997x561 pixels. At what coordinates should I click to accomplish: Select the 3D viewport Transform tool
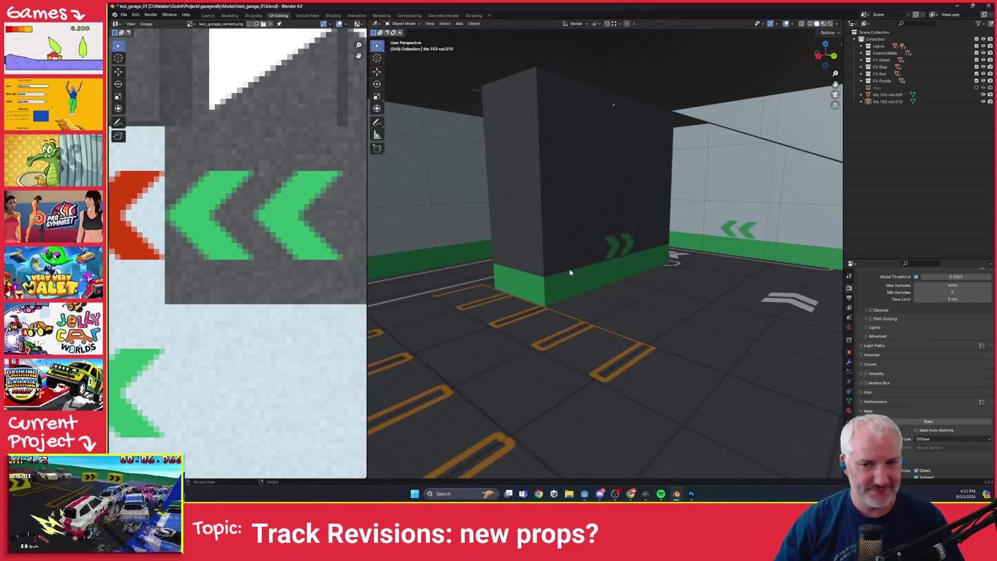[377, 109]
